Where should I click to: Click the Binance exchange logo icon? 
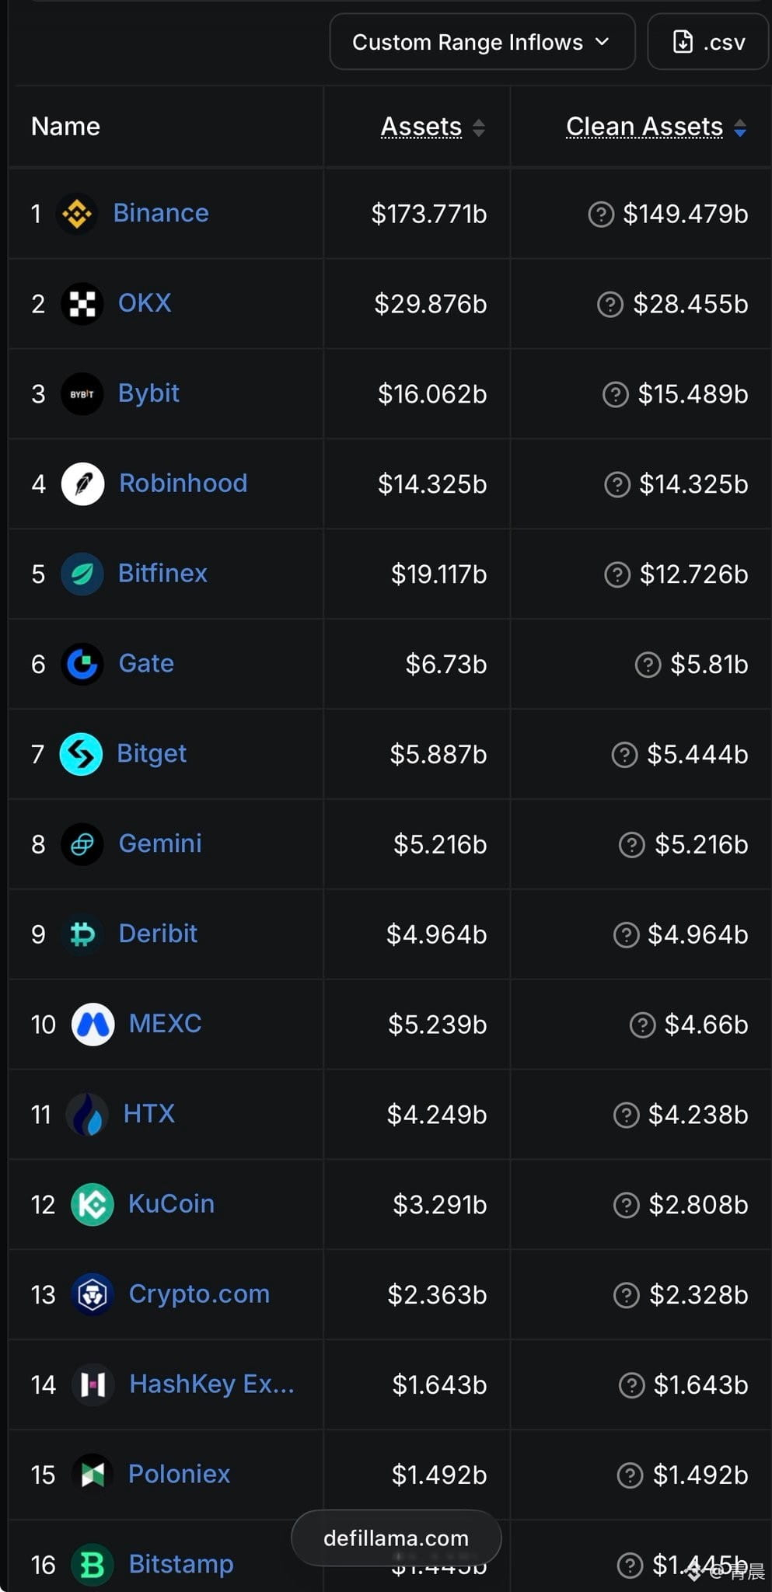[77, 214]
